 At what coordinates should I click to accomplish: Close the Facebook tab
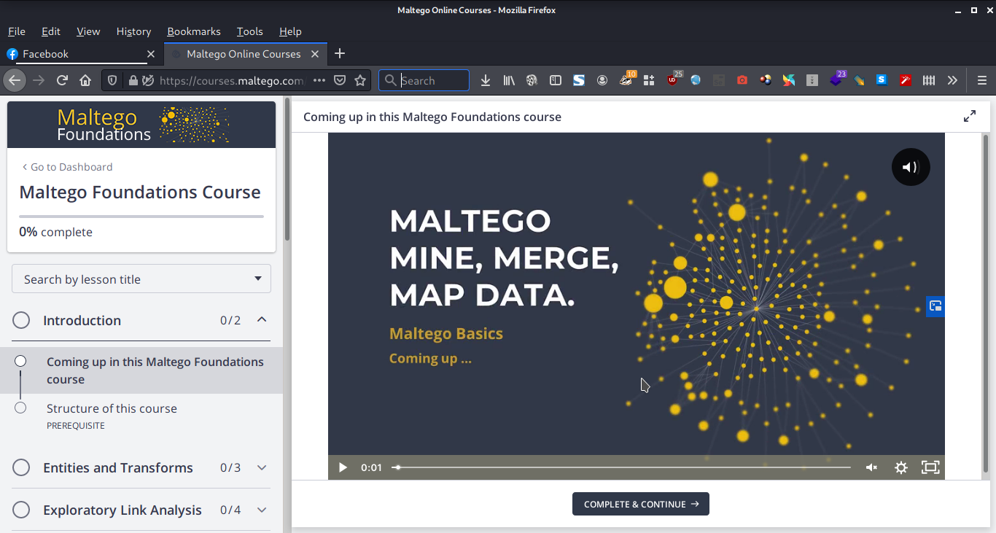pos(151,54)
